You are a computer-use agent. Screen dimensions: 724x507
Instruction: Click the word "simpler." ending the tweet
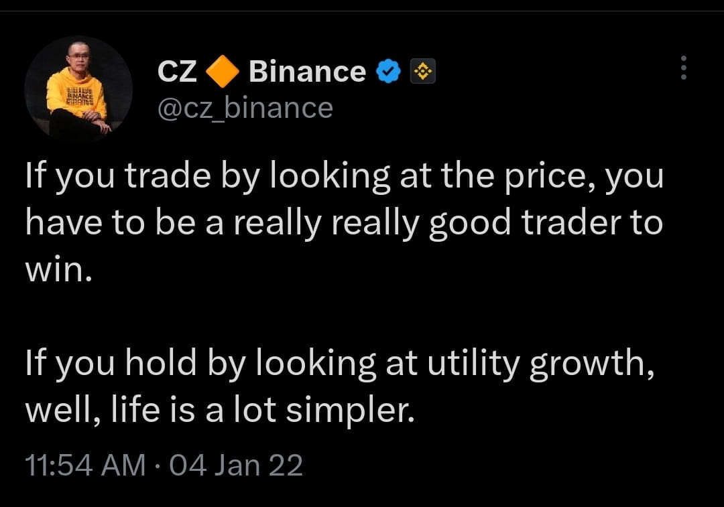[350, 411]
